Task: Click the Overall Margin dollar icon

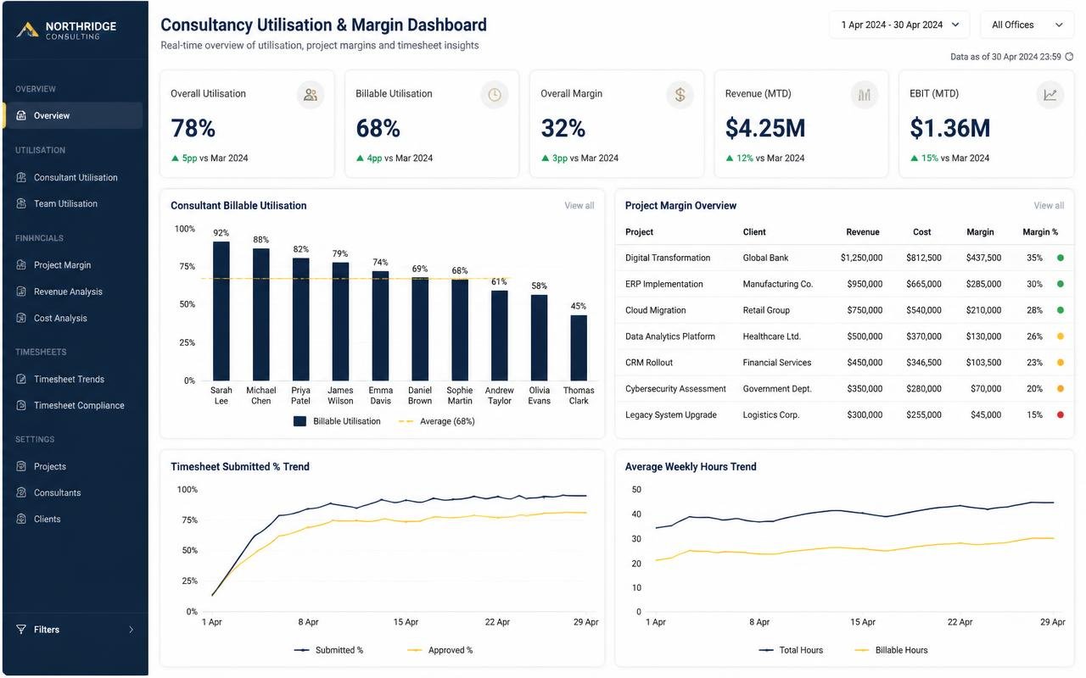Action: point(680,95)
